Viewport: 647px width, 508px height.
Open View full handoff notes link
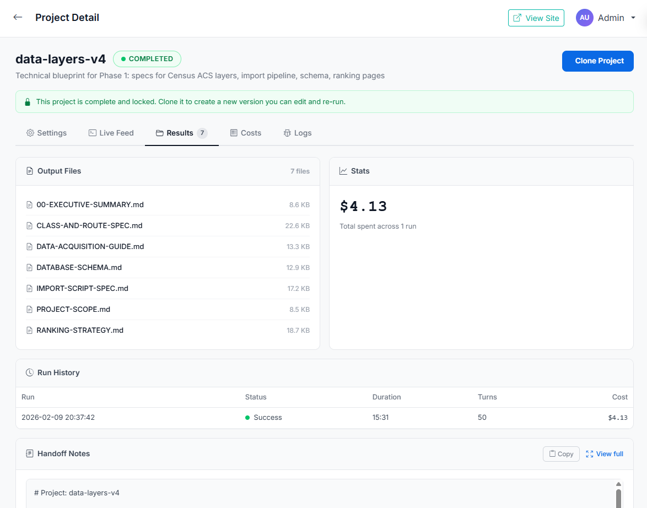(605, 454)
